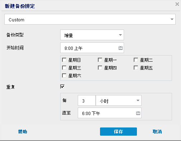Open the 备份类型 dropdown showing 增量
Viewport: 181px width, 141px height.
coord(92,35)
